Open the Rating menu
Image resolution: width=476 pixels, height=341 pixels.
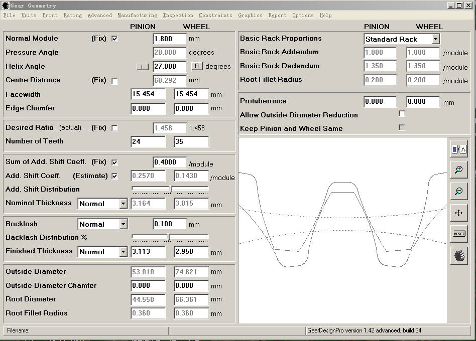(72, 15)
